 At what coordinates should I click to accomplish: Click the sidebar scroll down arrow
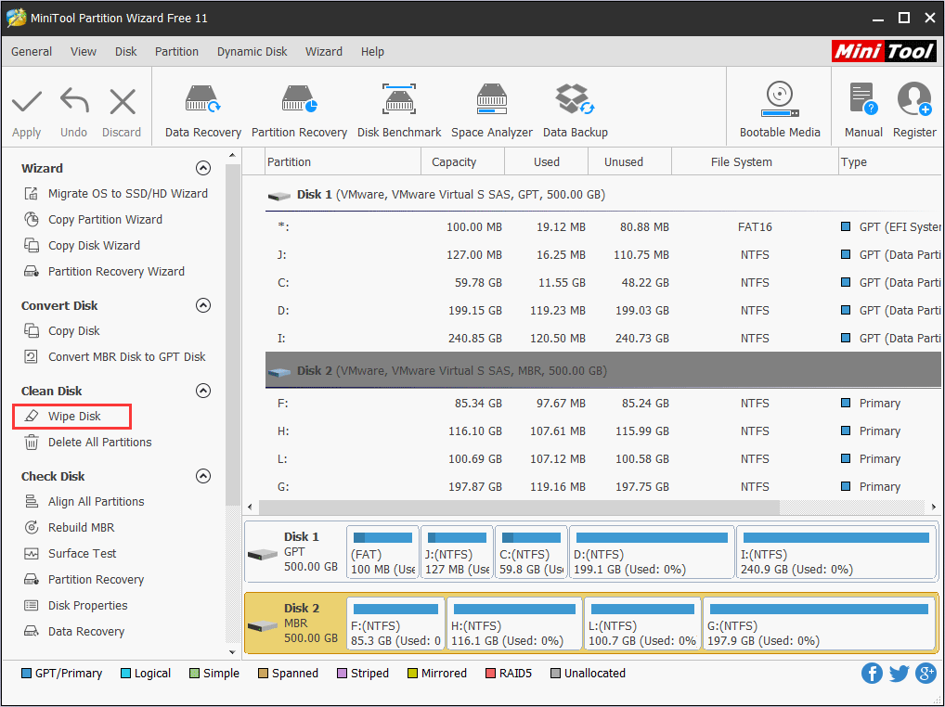(233, 651)
